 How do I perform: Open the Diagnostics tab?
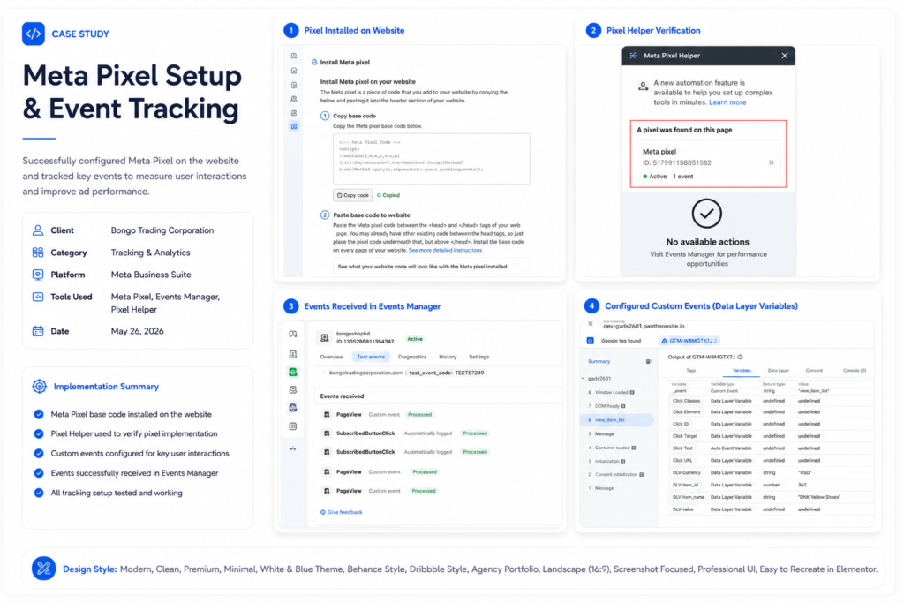coord(412,357)
